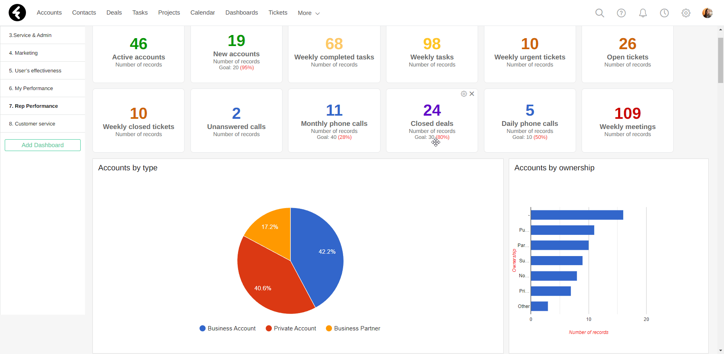This screenshot has height=354, width=724.
Task: Open the Weekly meetings widget
Action: click(x=628, y=120)
